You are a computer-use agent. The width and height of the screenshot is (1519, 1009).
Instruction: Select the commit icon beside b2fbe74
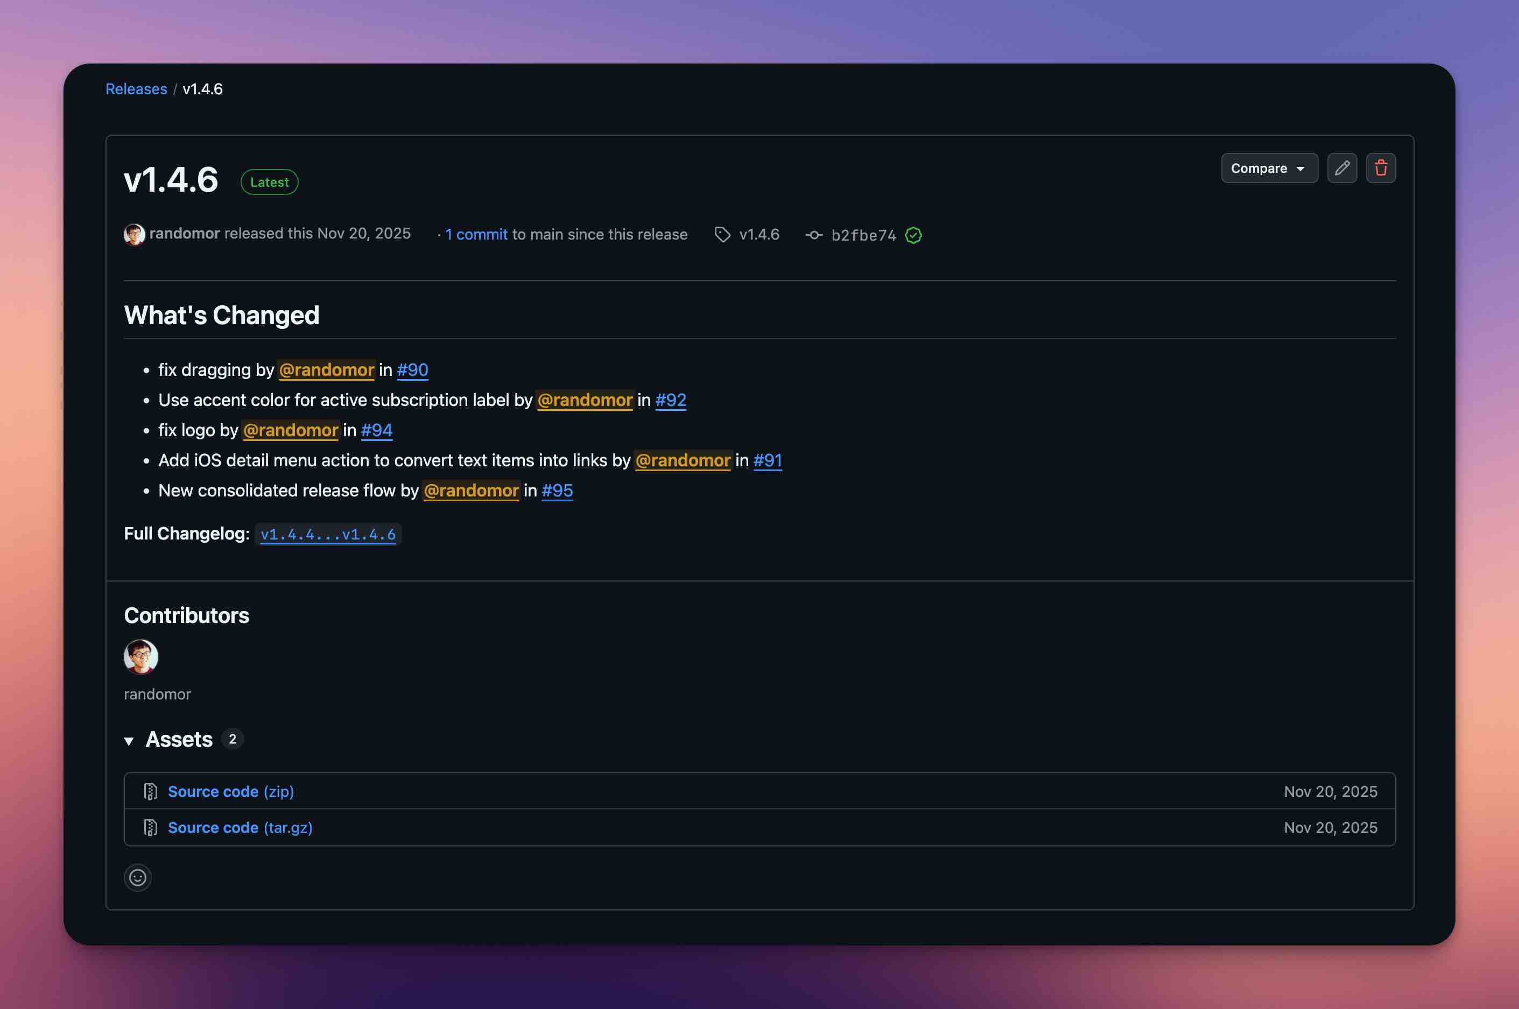[814, 234]
